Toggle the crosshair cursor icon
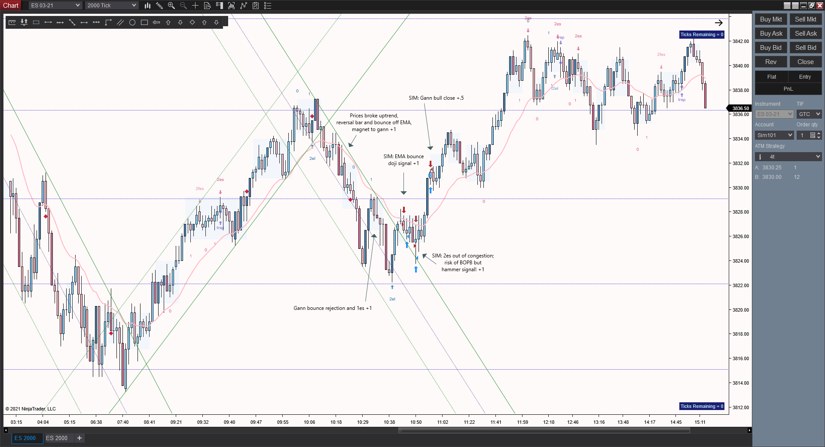 click(196, 6)
